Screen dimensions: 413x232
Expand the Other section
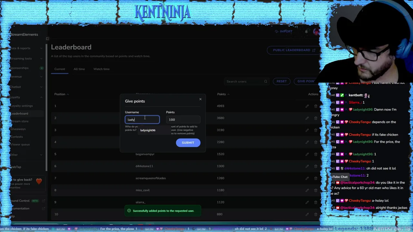(41, 155)
